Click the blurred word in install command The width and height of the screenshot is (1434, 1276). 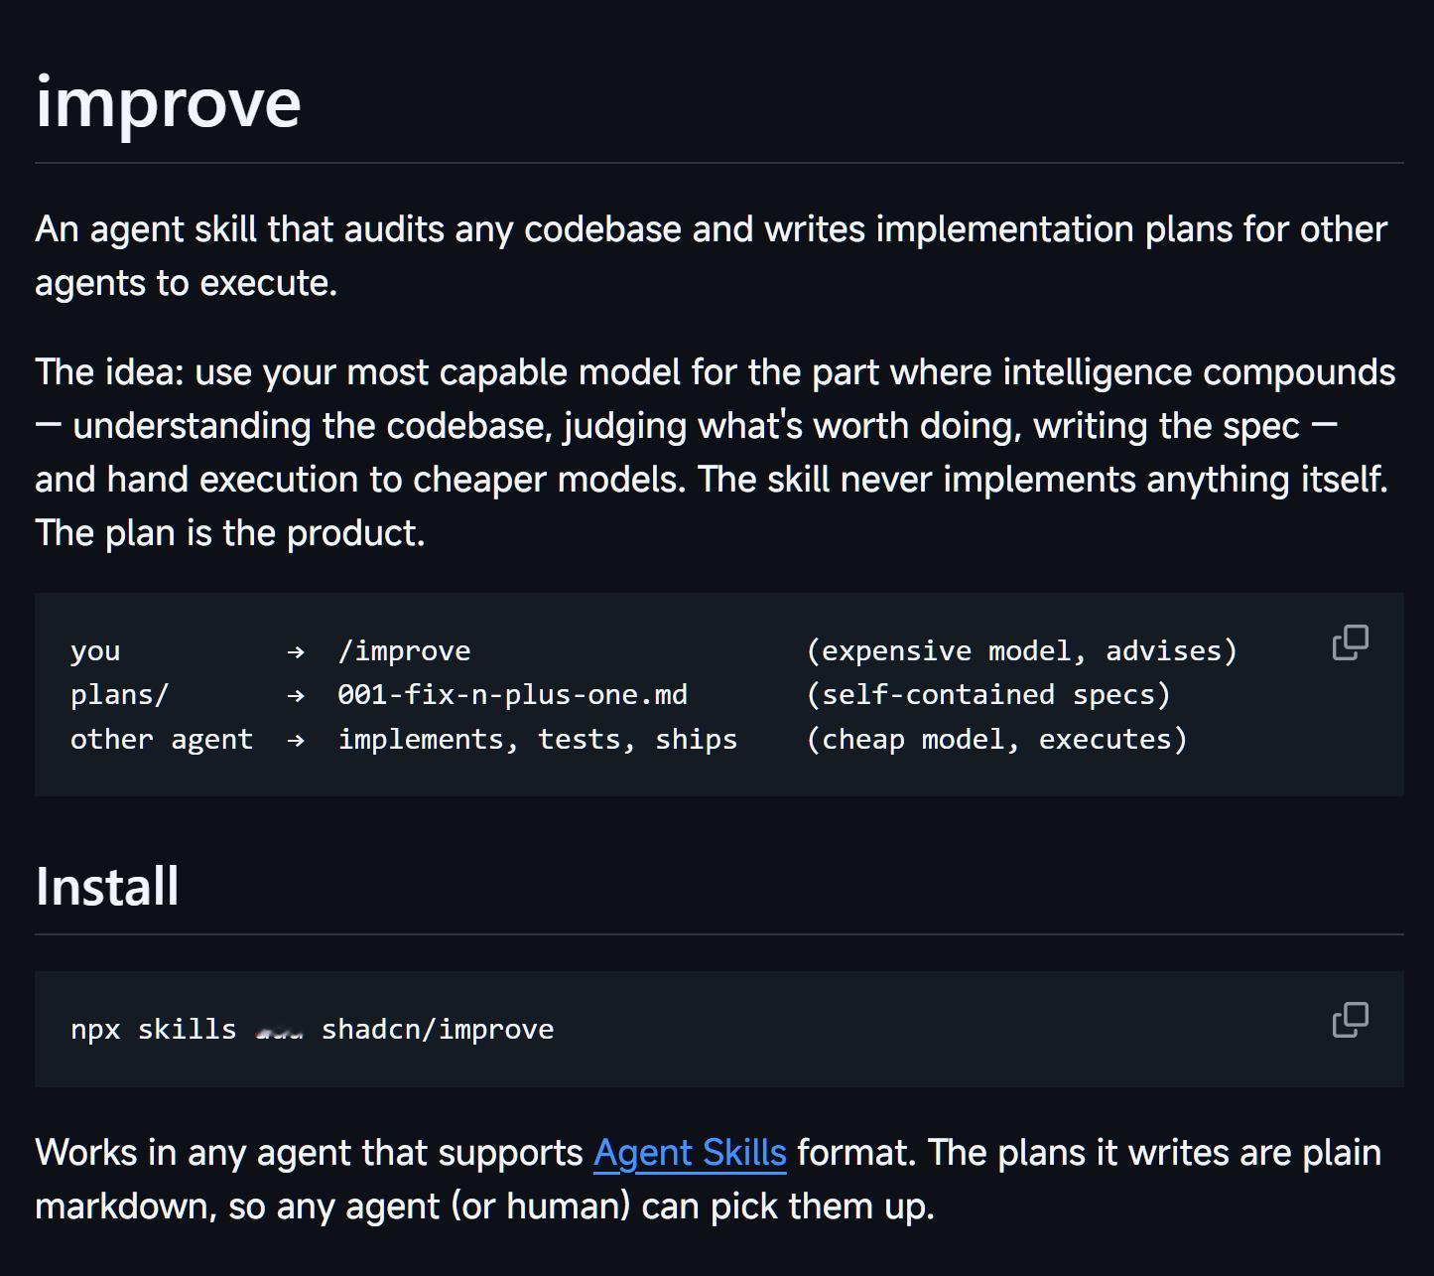[279, 1032]
